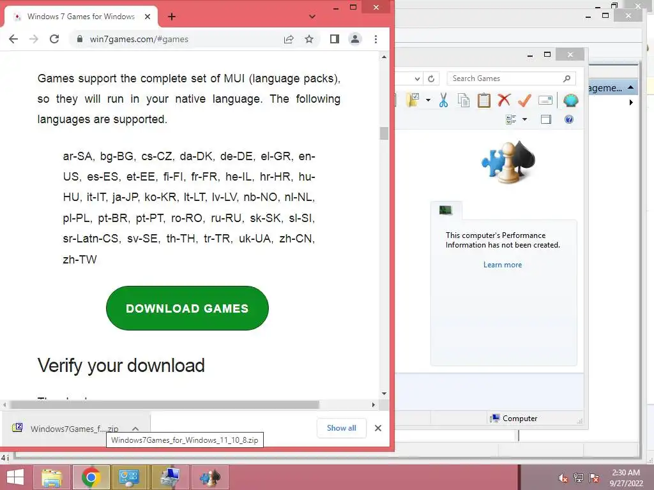Viewport: 654px width, 490px height.
Task: Click the Paste clipboard icon in Games toolbar
Action: [484, 100]
